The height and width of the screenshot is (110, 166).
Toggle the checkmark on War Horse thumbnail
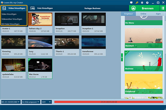pos(29,60)
